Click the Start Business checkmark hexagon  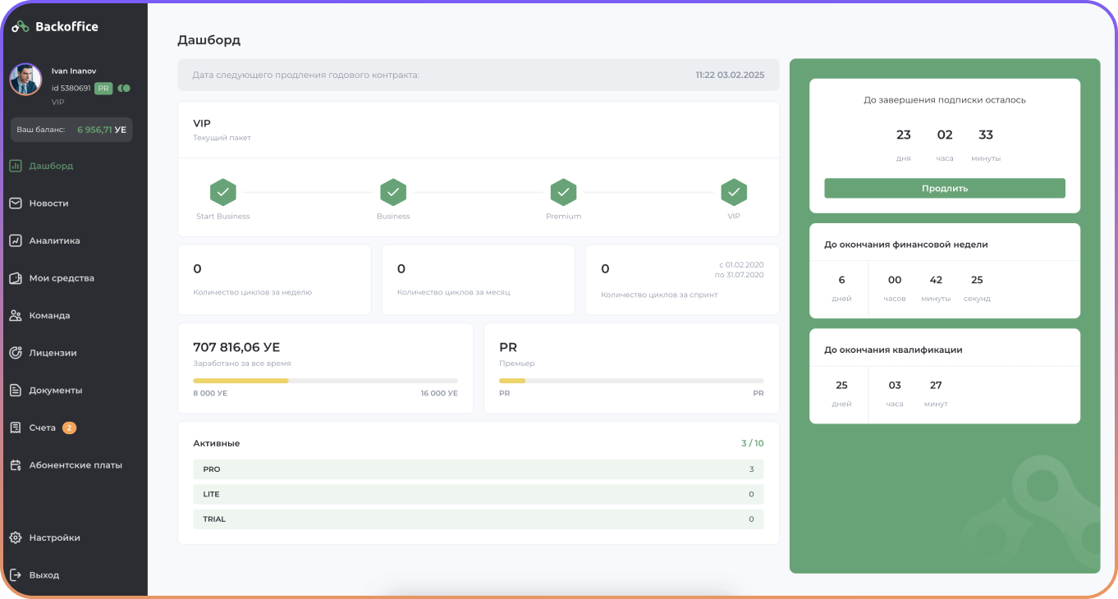(x=222, y=193)
